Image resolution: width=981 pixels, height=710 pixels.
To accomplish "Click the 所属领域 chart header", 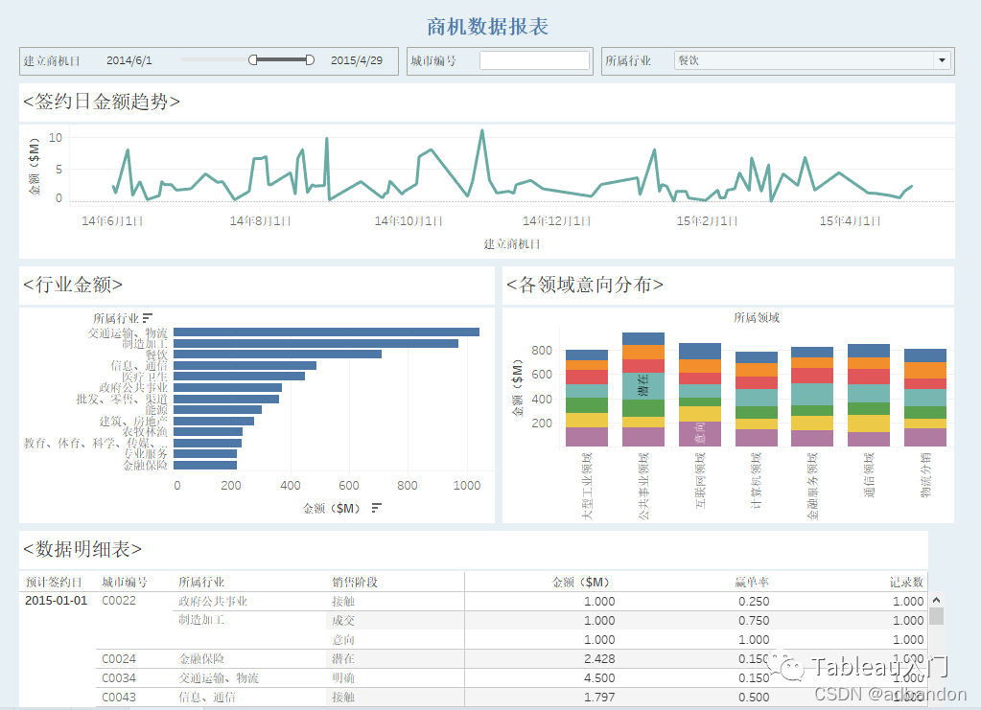I will pyautogui.click(x=757, y=318).
